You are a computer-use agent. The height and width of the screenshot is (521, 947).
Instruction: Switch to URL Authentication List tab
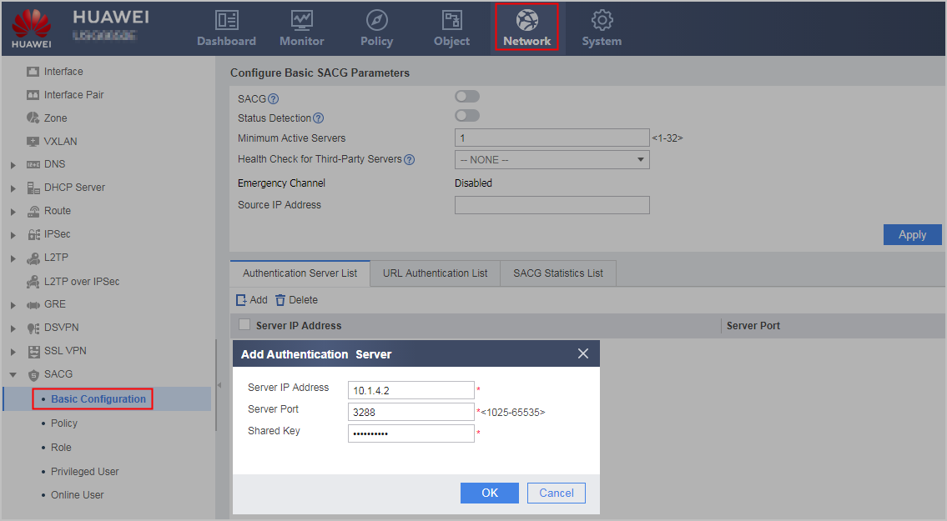[435, 273]
